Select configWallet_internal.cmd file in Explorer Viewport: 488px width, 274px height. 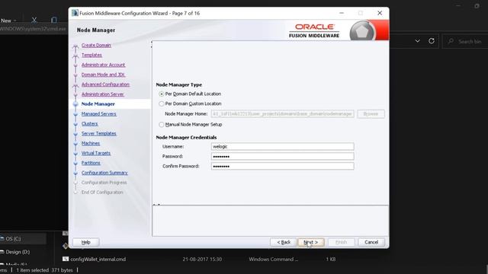pyautogui.click(x=98, y=259)
